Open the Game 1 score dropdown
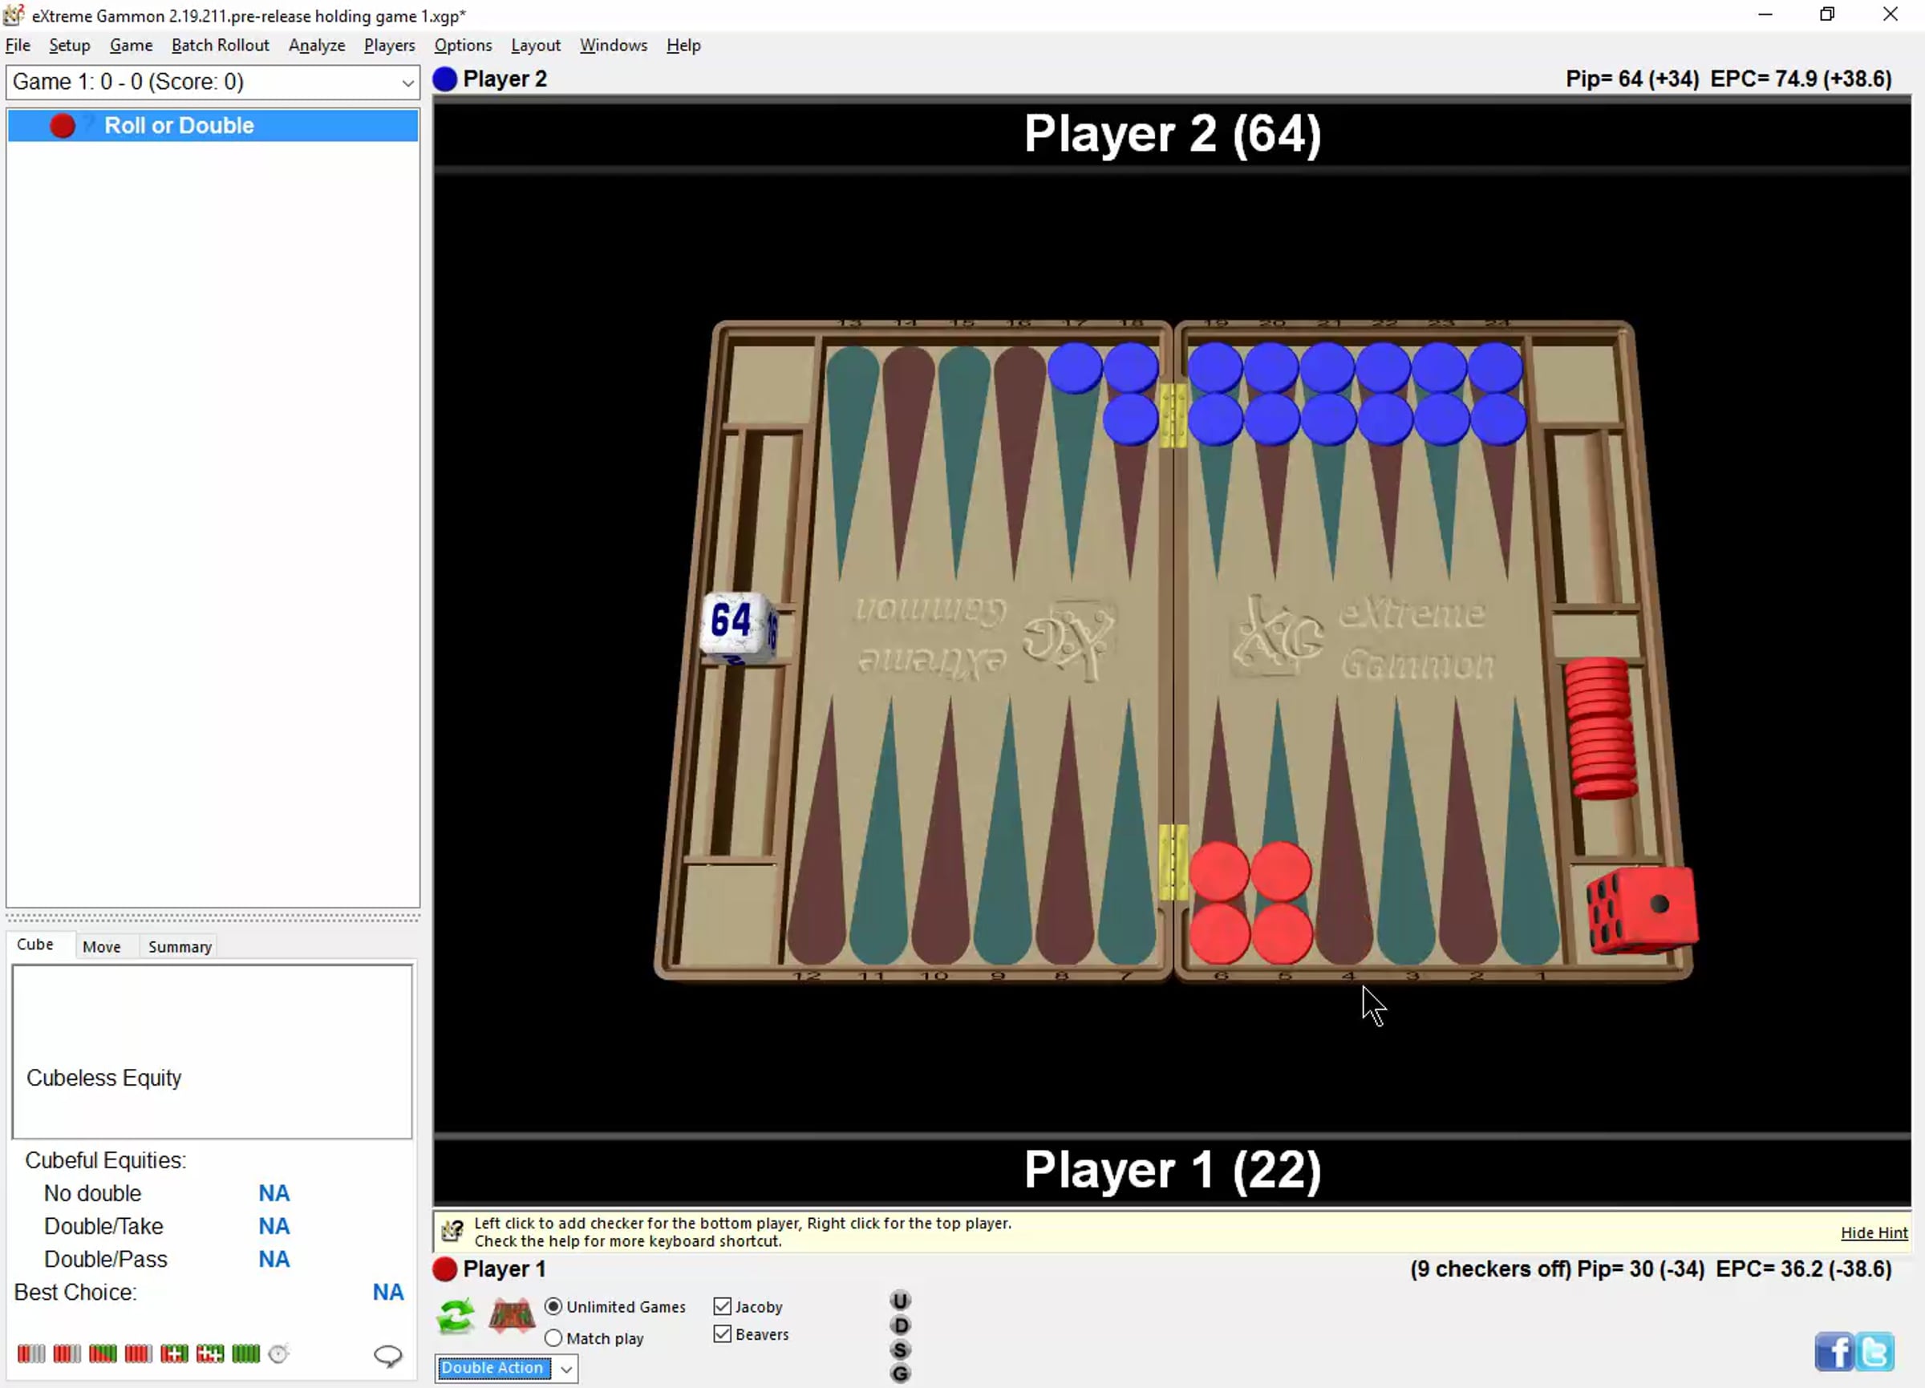The image size is (1925, 1388). point(213,83)
